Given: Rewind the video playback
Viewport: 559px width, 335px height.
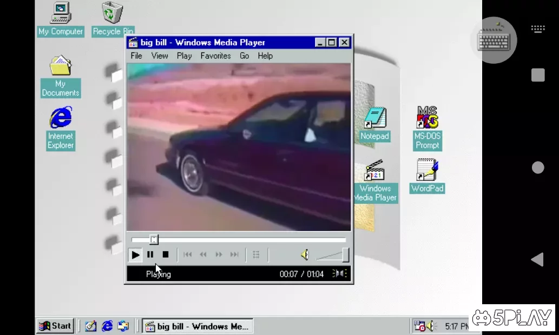Looking at the screenshot, I should 203,254.
